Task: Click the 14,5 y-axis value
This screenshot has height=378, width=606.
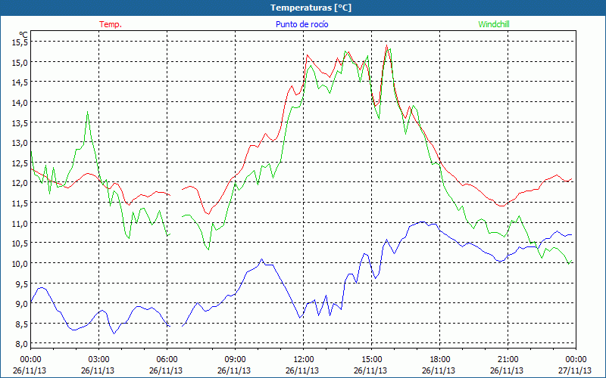Action: [20, 82]
